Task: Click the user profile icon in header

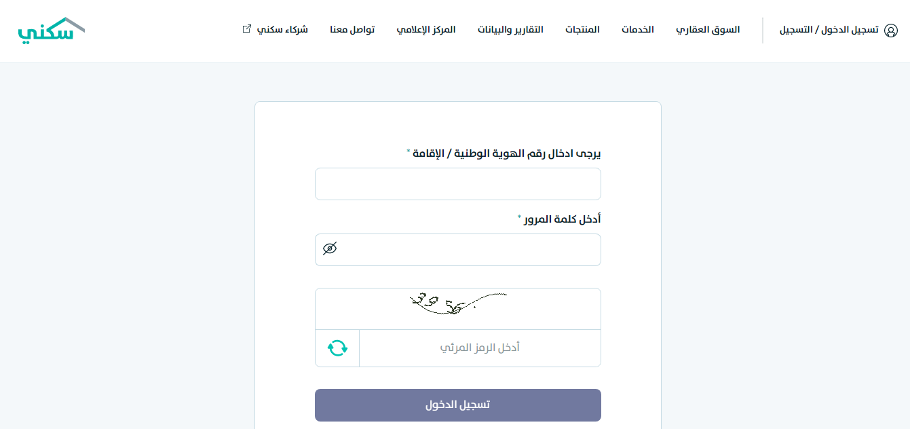Action: coord(891,31)
